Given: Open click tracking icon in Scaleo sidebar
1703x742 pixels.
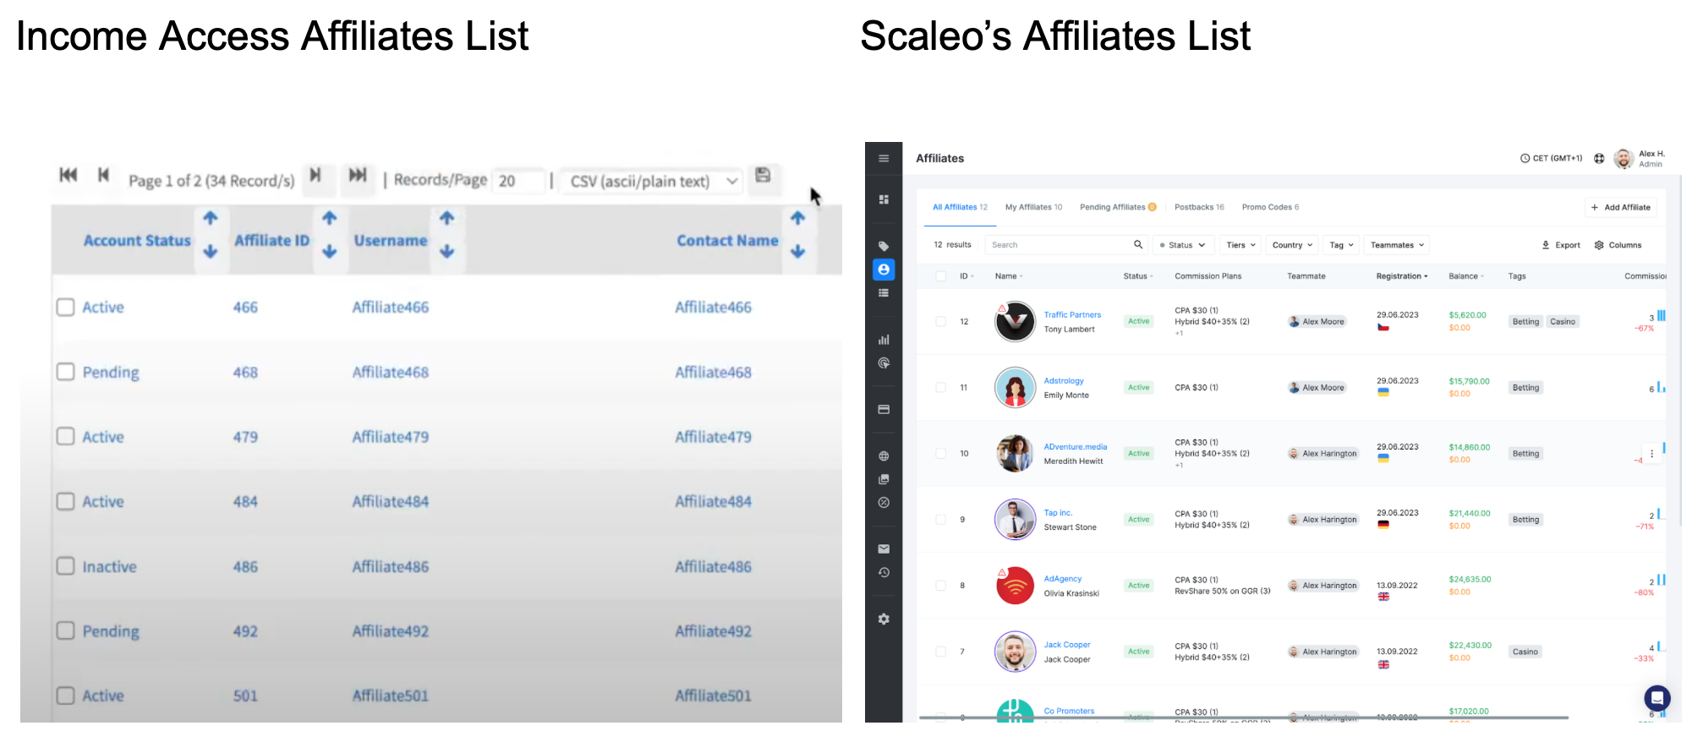Looking at the screenshot, I should [884, 363].
